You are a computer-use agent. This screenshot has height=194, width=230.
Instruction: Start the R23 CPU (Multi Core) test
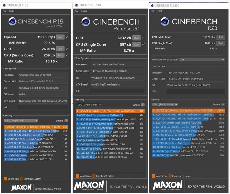[220, 37]
